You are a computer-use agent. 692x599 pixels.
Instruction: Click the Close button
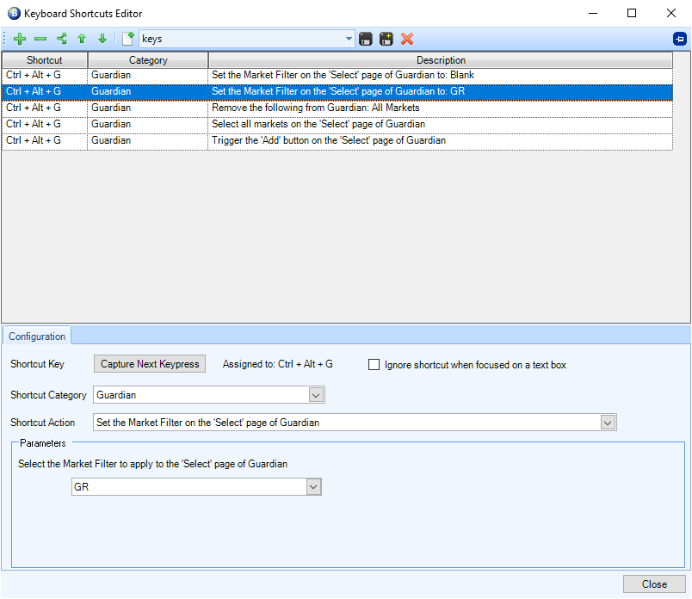coord(654,584)
